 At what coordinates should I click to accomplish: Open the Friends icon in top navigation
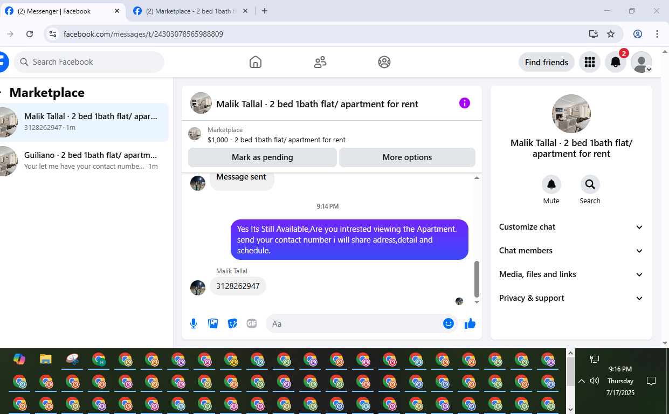click(320, 62)
